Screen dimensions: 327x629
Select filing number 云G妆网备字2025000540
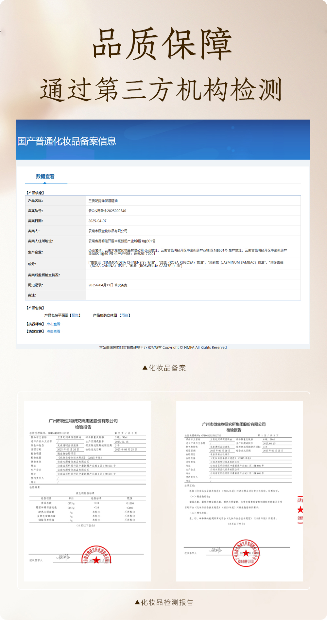107,211
